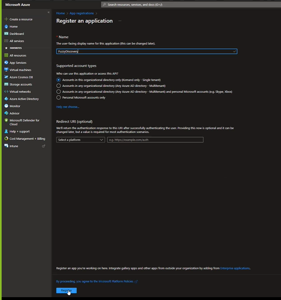Image resolution: width=281 pixels, height=300 pixels.
Task: Select the Single tenant account option
Action: click(59, 80)
